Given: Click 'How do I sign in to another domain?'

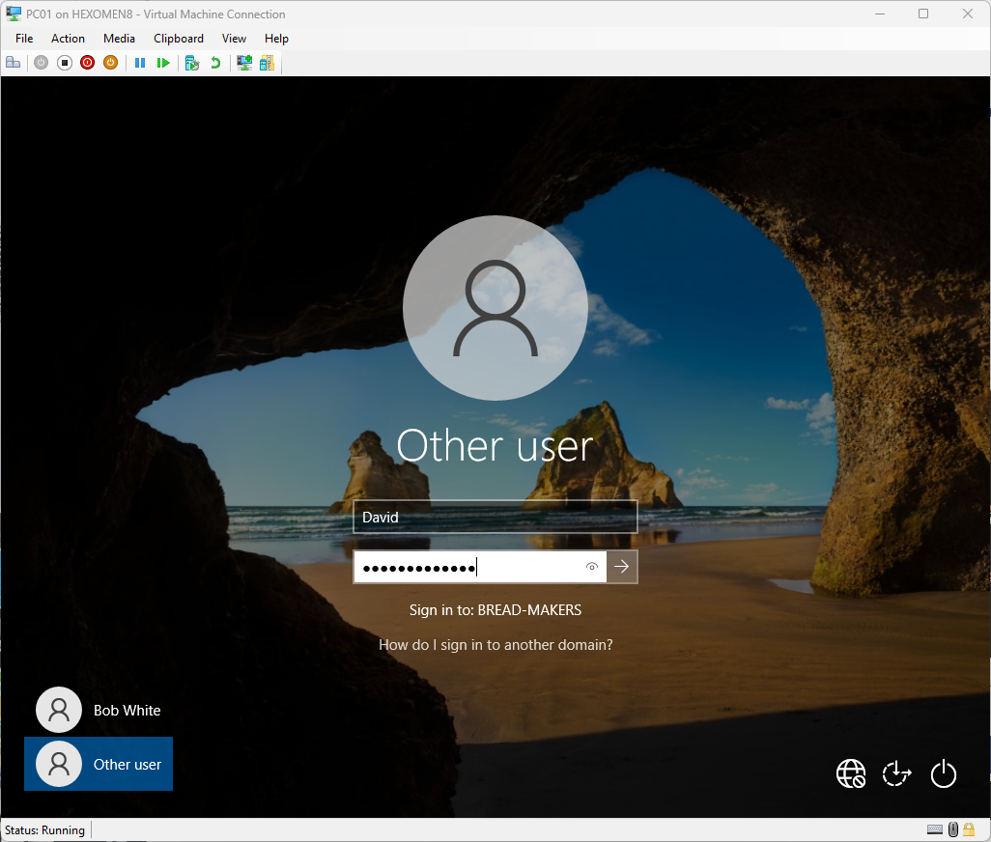Looking at the screenshot, I should 495,645.
